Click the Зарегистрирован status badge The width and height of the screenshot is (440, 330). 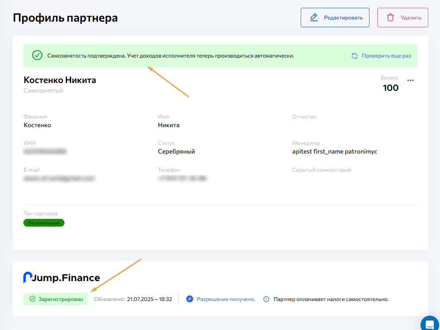(55, 299)
